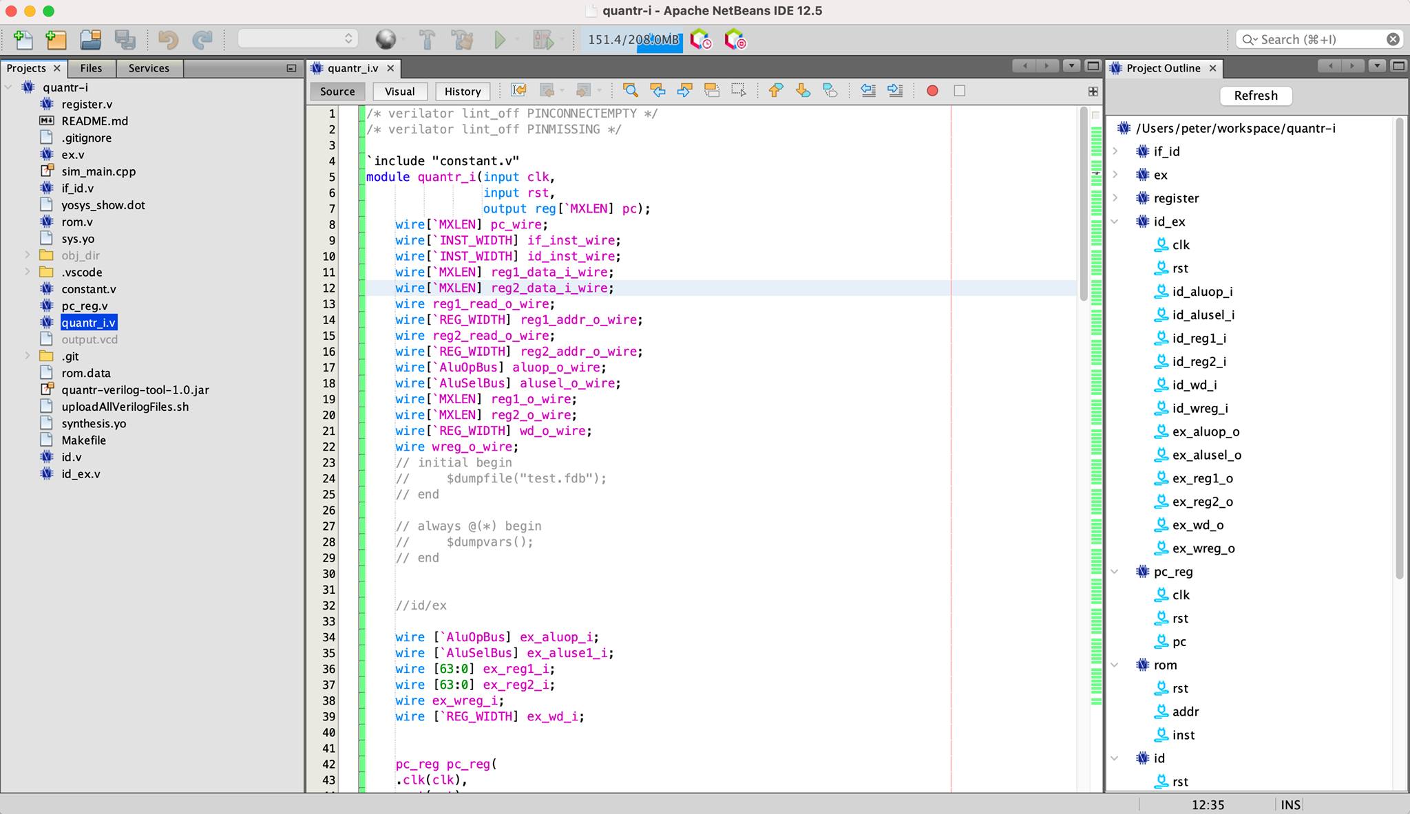Collapse the quantr-i project node
Viewport: 1410px width, 814px height.
[9, 87]
